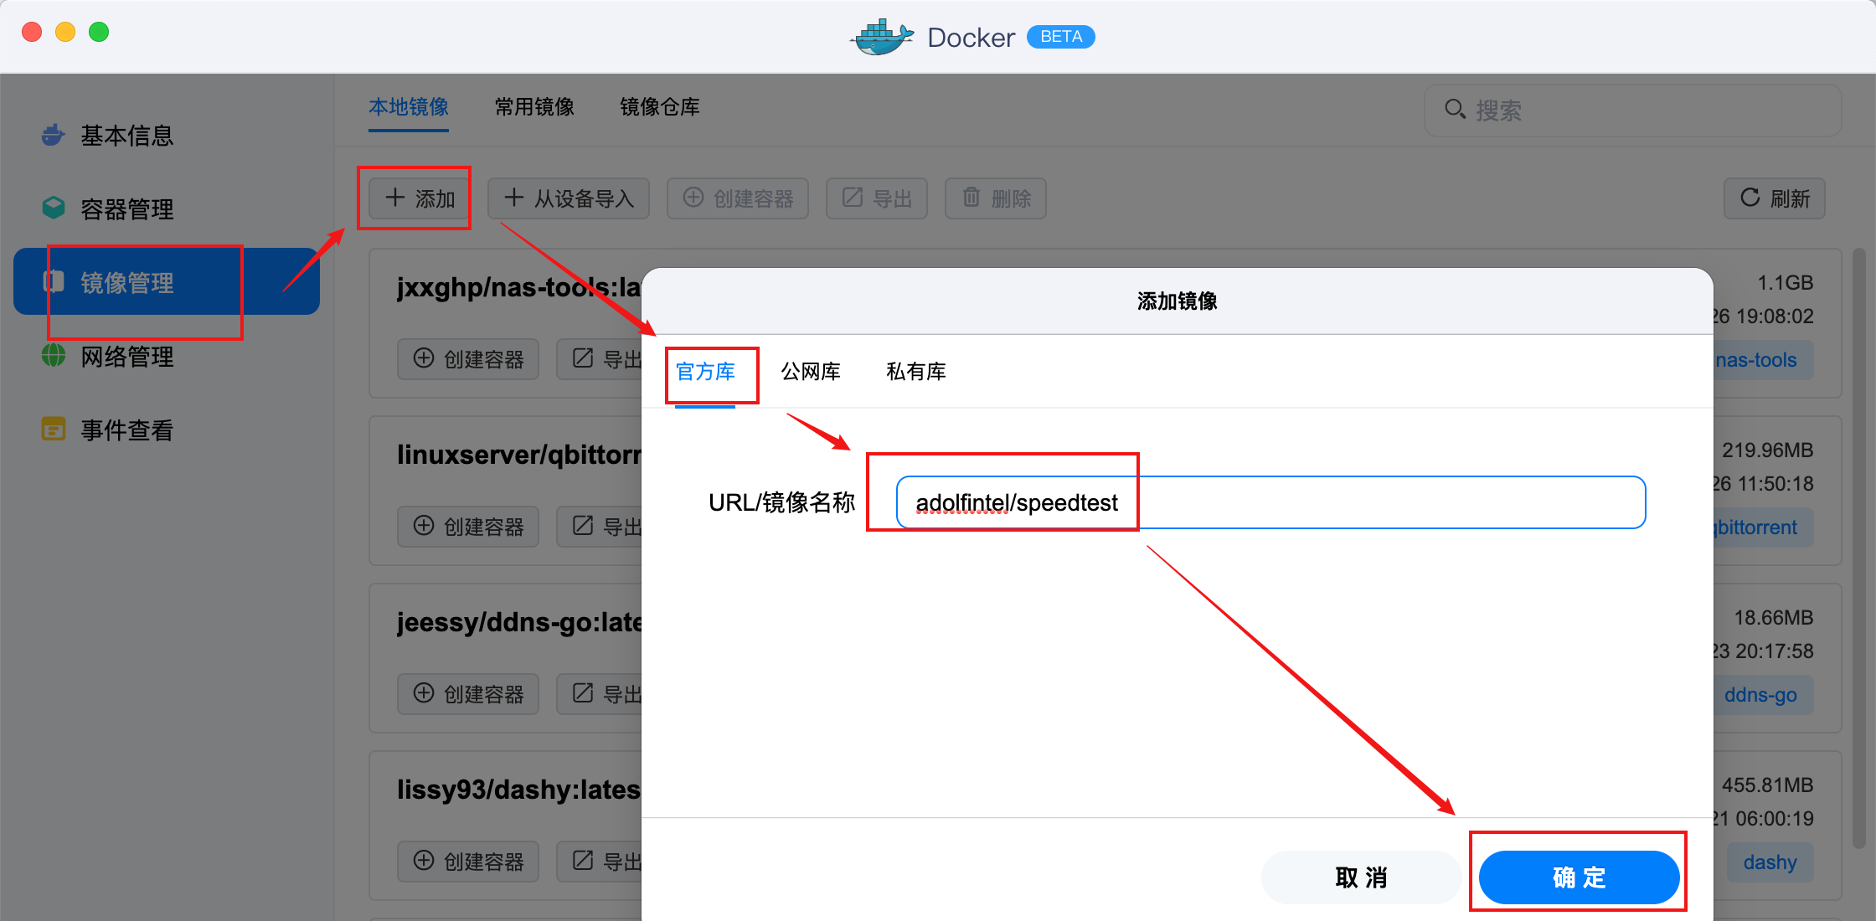Click the toolbar 创建容器 button
The width and height of the screenshot is (1876, 921).
pyautogui.click(x=738, y=198)
